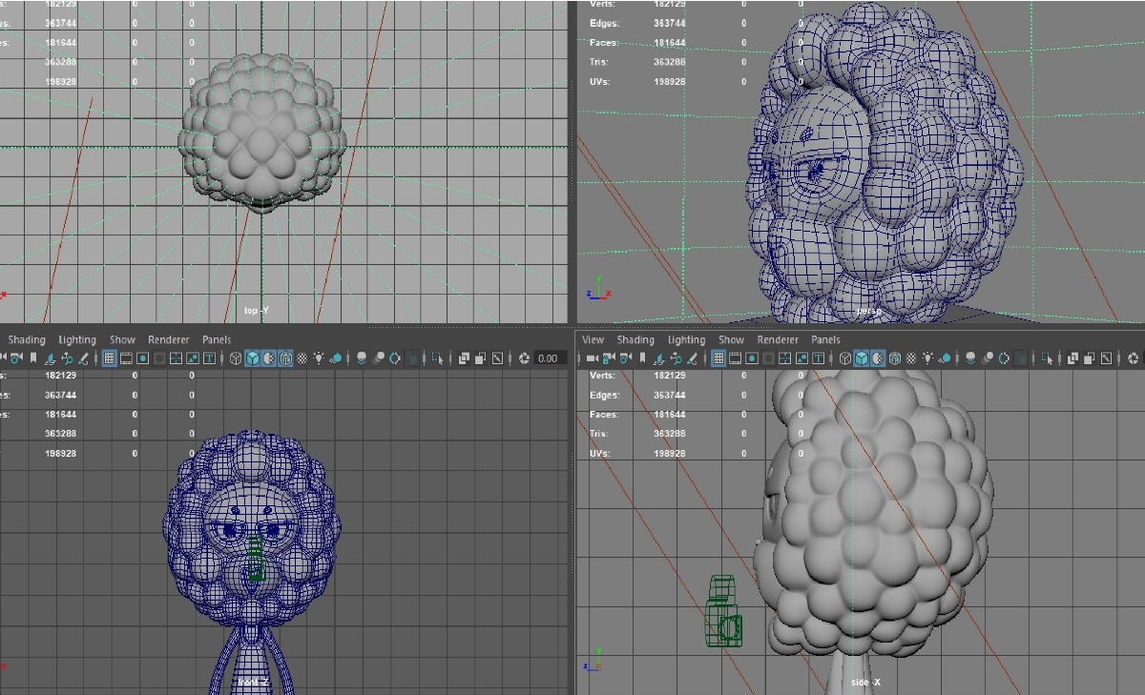
Task: Click the 0.00 exposure field in front view panel
Action: 549,358
